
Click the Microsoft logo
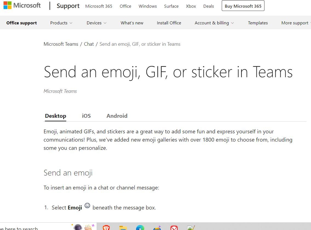tap(22, 5)
